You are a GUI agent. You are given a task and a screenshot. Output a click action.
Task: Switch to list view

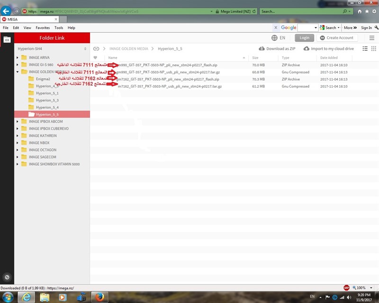pyautogui.click(x=365, y=49)
